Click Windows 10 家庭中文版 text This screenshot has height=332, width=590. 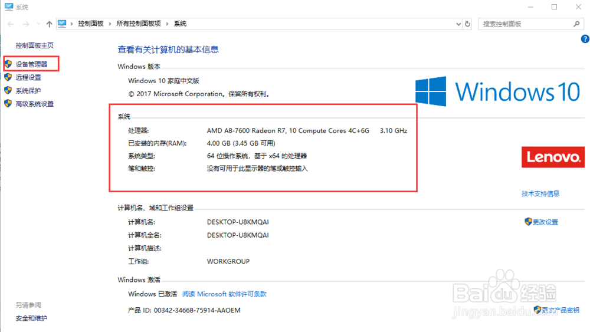pyautogui.click(x=163, y=81)
